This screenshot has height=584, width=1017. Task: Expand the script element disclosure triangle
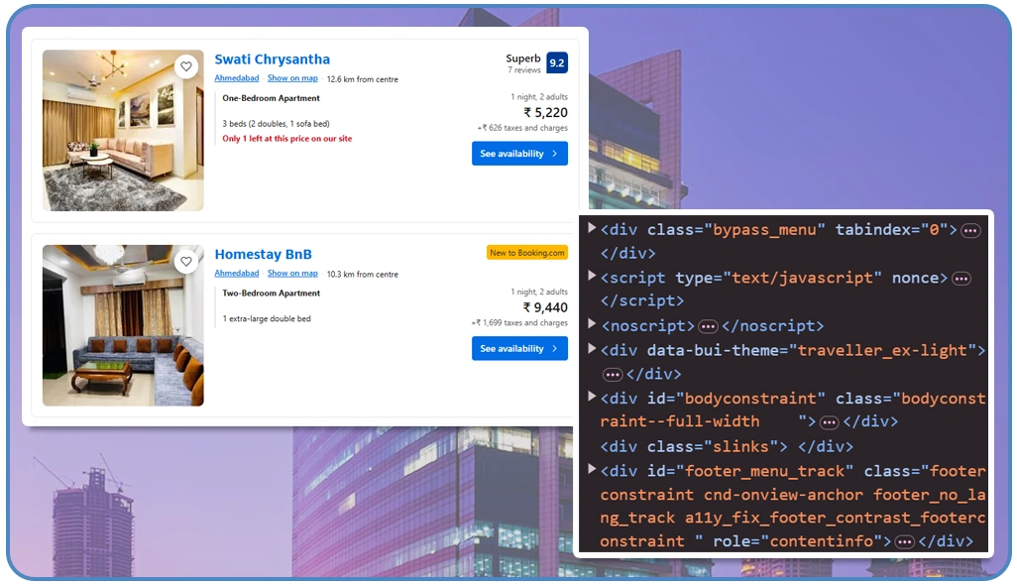pyautogui.click(x=591, y=277)
